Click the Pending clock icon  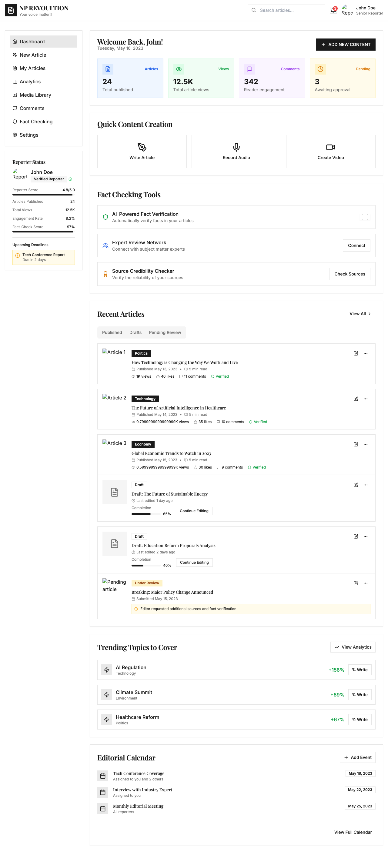320,69
